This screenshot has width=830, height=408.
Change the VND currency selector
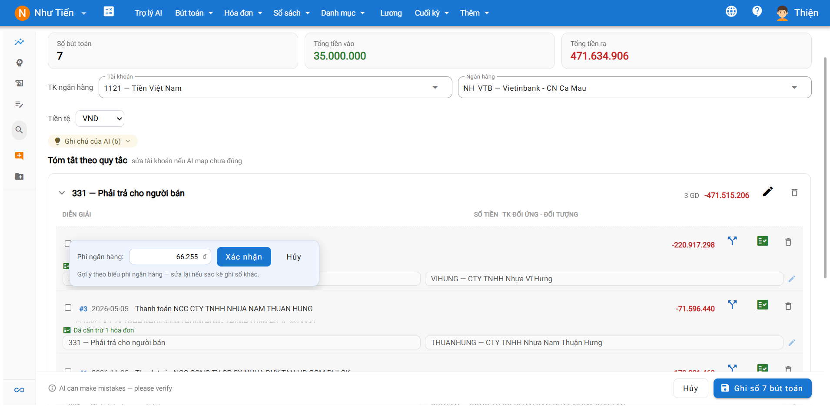click(x=100, y=118)
